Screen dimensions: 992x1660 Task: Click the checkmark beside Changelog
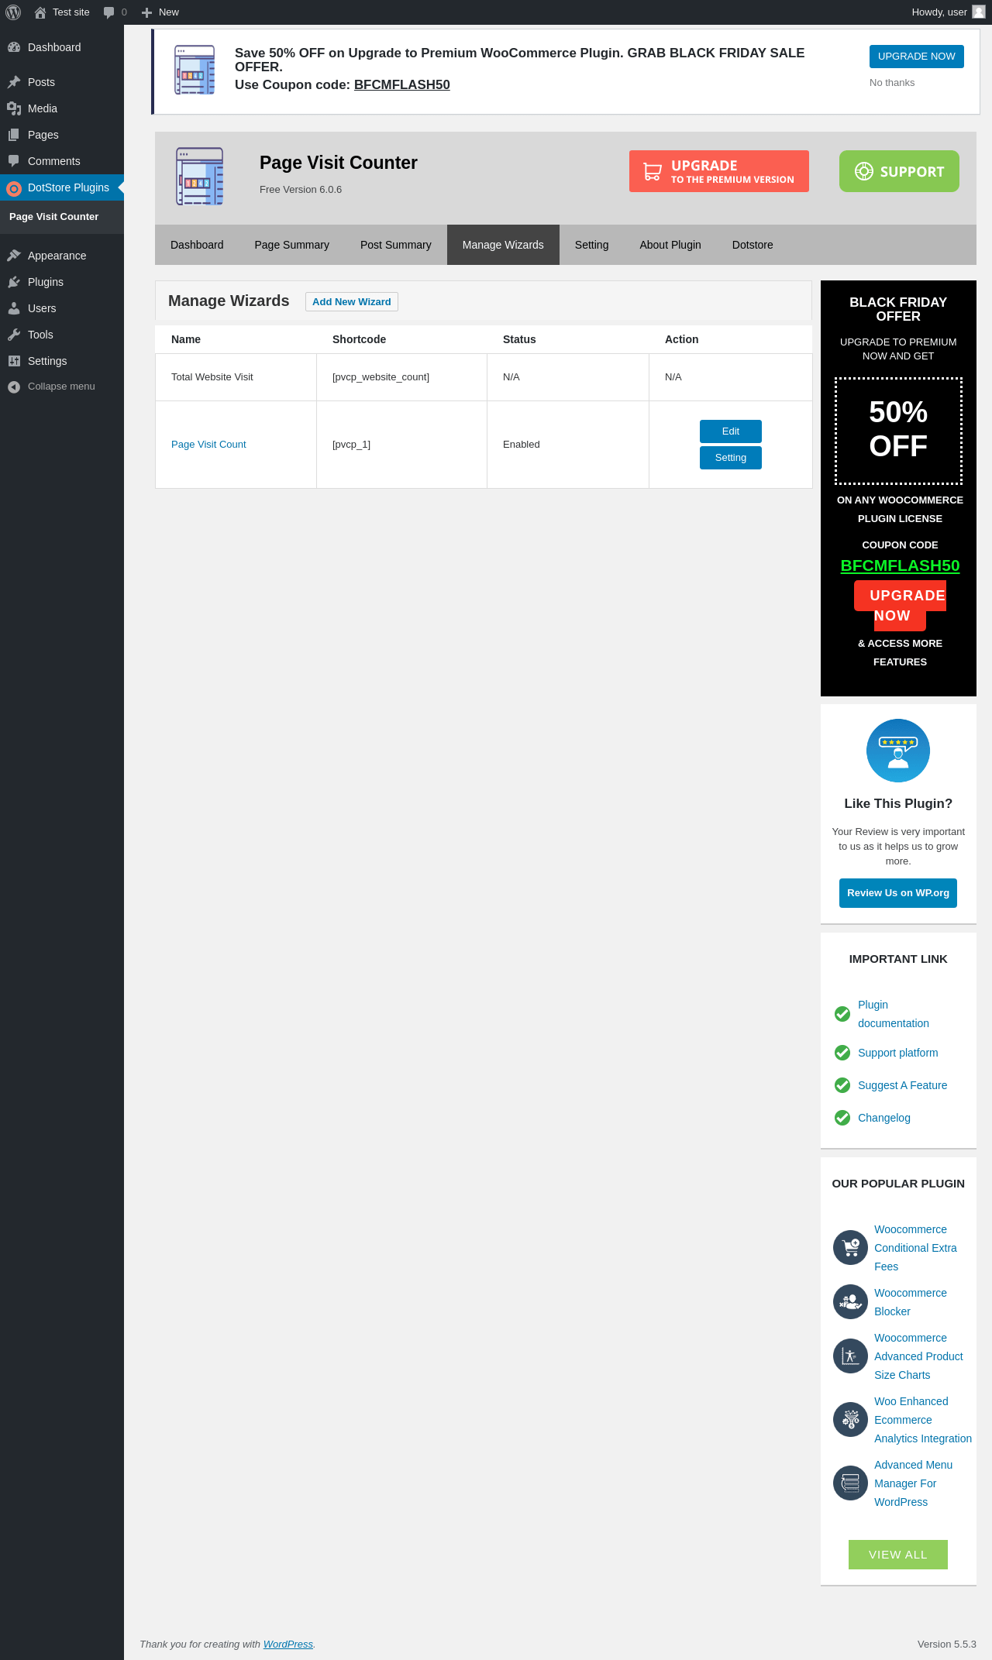842,1118
